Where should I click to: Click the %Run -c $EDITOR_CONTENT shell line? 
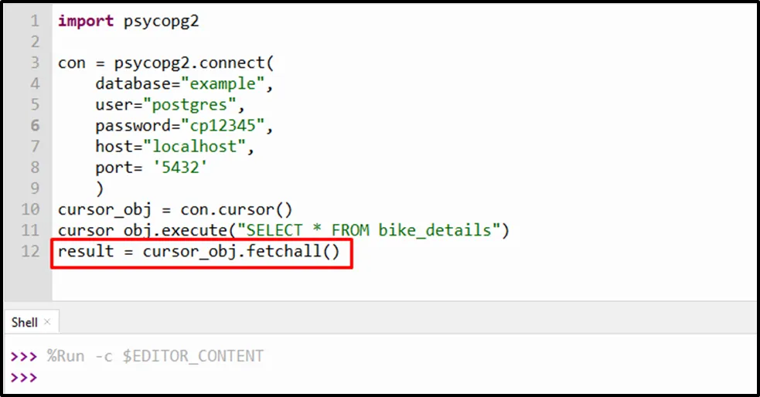(x=155, y=356)
